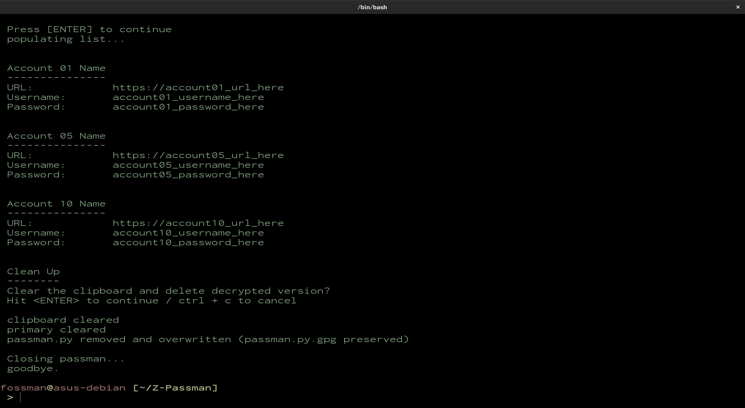Viewport: 745px width, 408px height.
Task: Click the "Account 10 Name" heading
Action: point(56,204)
